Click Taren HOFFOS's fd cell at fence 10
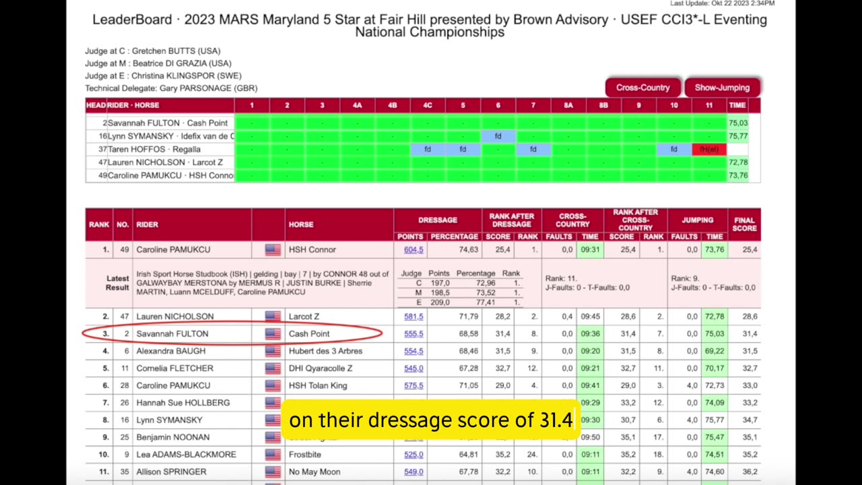The width and height of the screenshot is (862, 485). [x=674, y=150]
